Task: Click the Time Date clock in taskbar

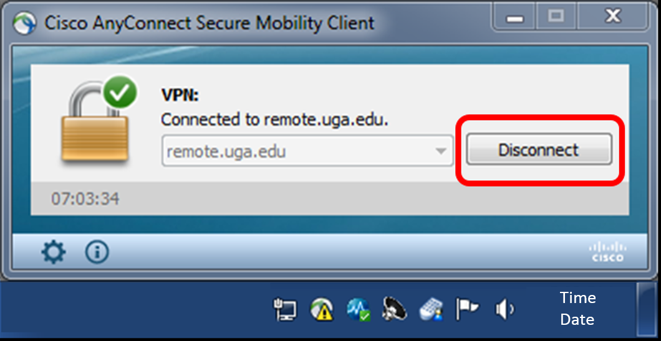Action: tap(578, 308)
